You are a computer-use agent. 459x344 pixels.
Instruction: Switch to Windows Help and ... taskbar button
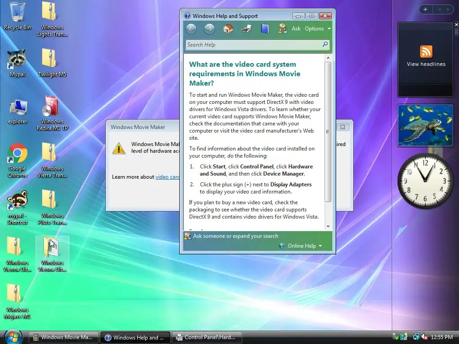pyautogui.click(x=135, y=337)
